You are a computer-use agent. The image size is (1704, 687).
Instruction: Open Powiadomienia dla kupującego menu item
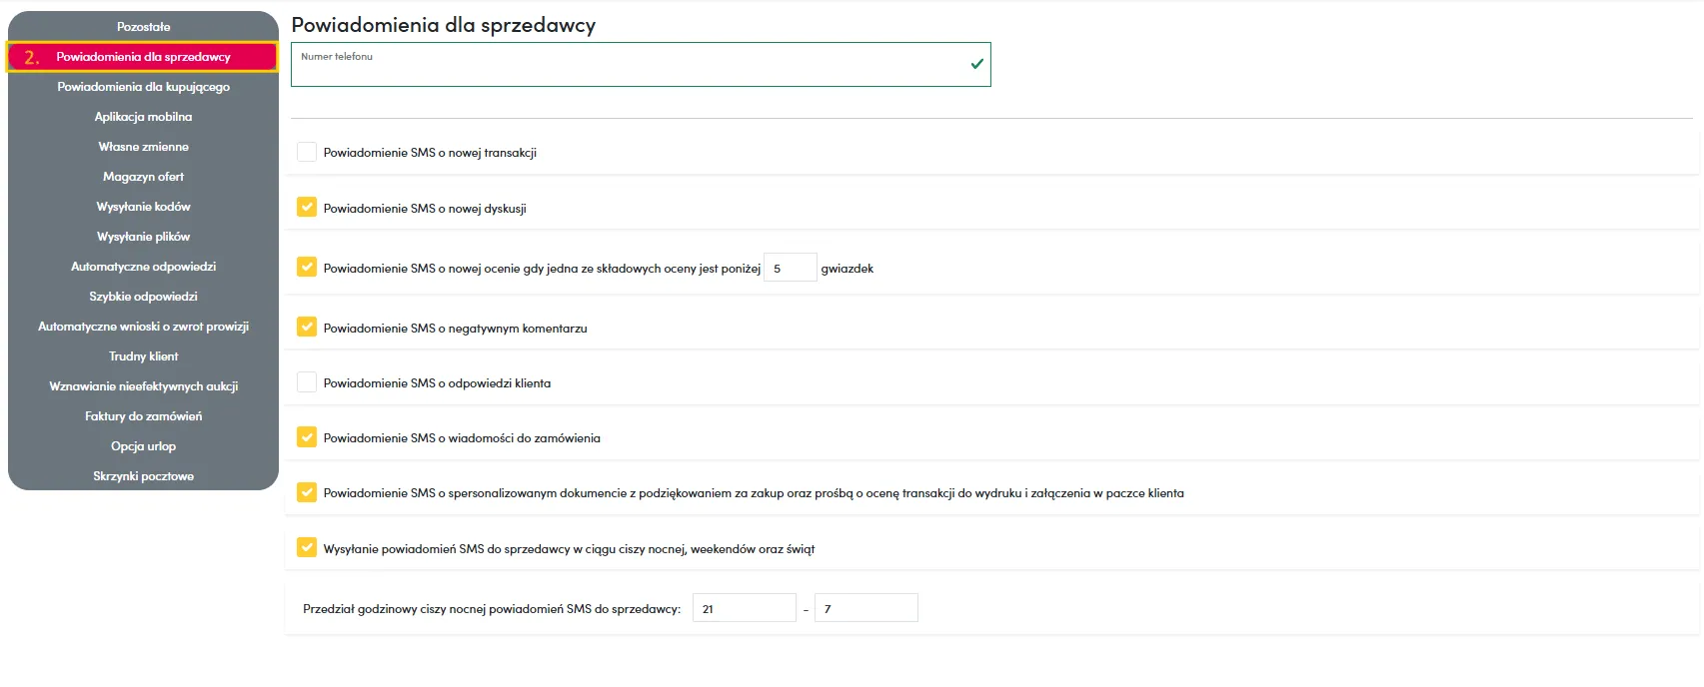click(143, 87)
